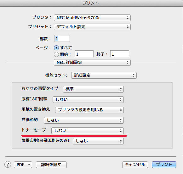This screenshot has width=183, height=174.
Task: Click the help question mark icon
Action: tap(8, 165)
